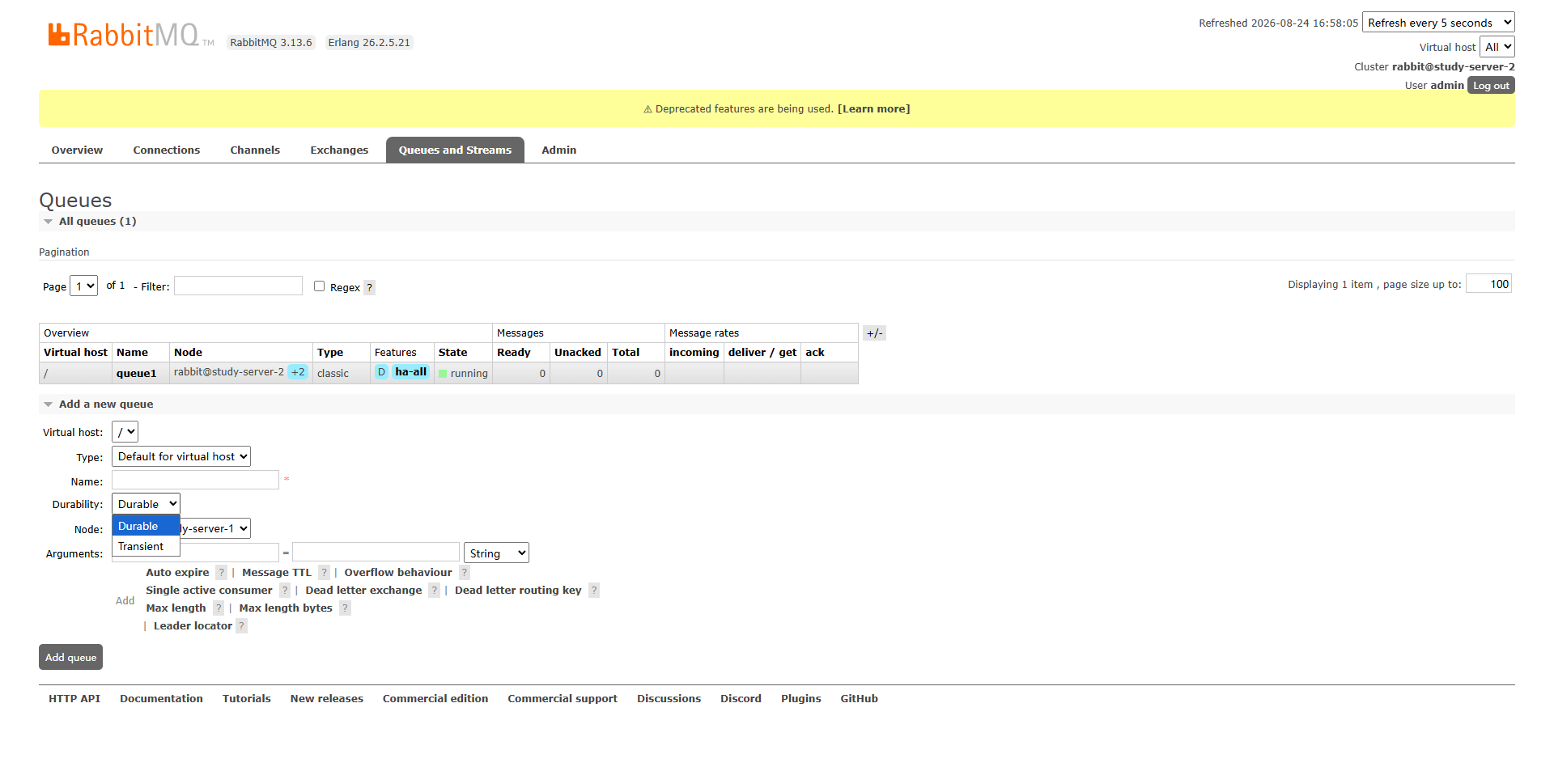Click the ha-all policy badge
This screenshot has height=771, width=1554.
tap(411, 372)
